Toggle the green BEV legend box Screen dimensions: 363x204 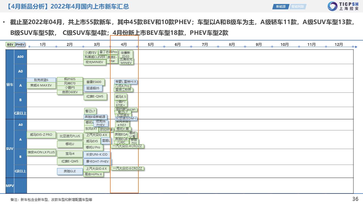tap(10, 44)
